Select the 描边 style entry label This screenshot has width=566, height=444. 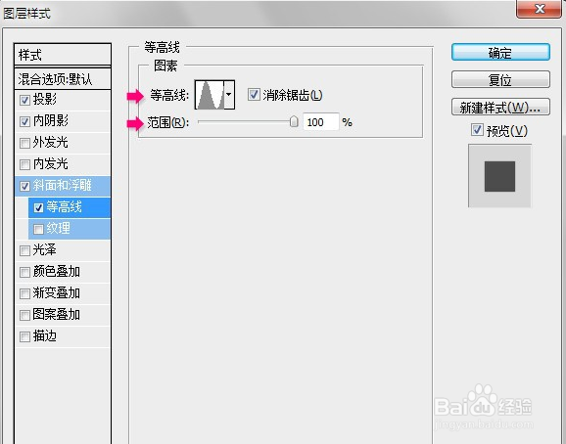45,336
